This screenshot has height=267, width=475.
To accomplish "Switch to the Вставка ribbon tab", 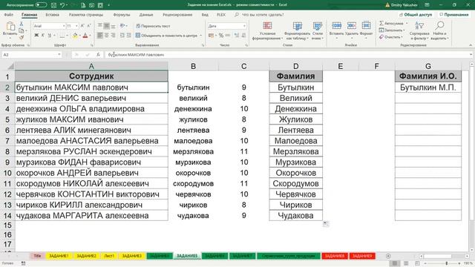I will pos(52,15).
